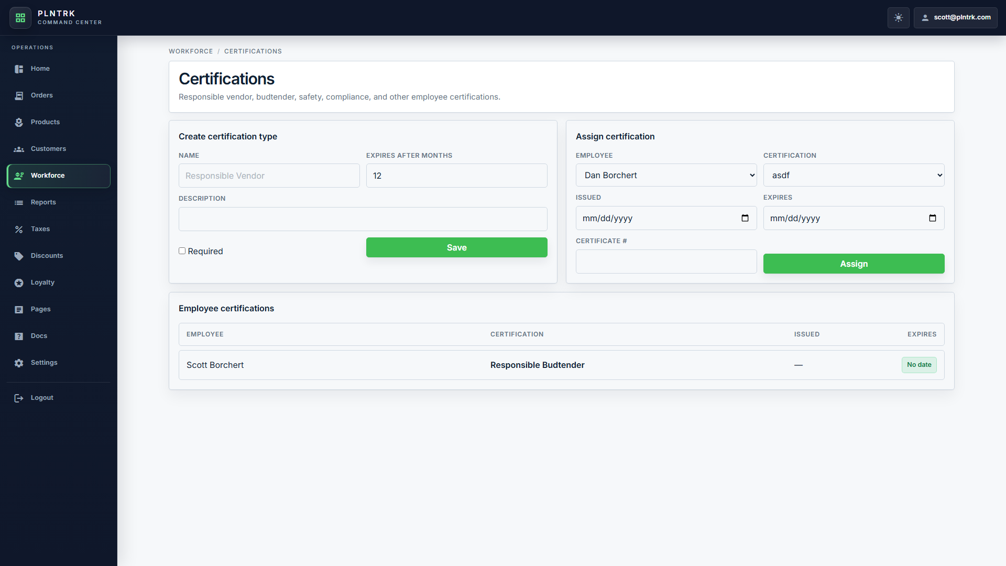Click the Scott Borchert employee cell
1006x566 pixels.
pyautogui.click(x=215, y=365)
